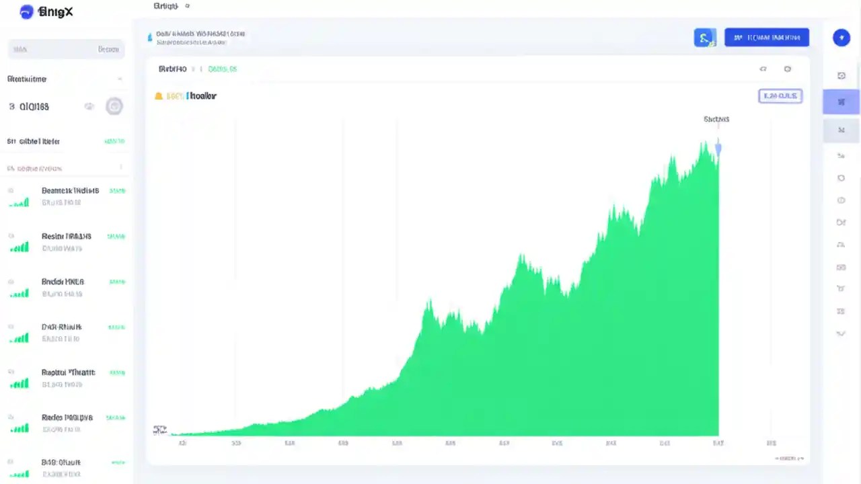This screenshot has height=484, width=861.
Task: Select the highlighted panel icon in right sidebar
Action: pos(841,102)
